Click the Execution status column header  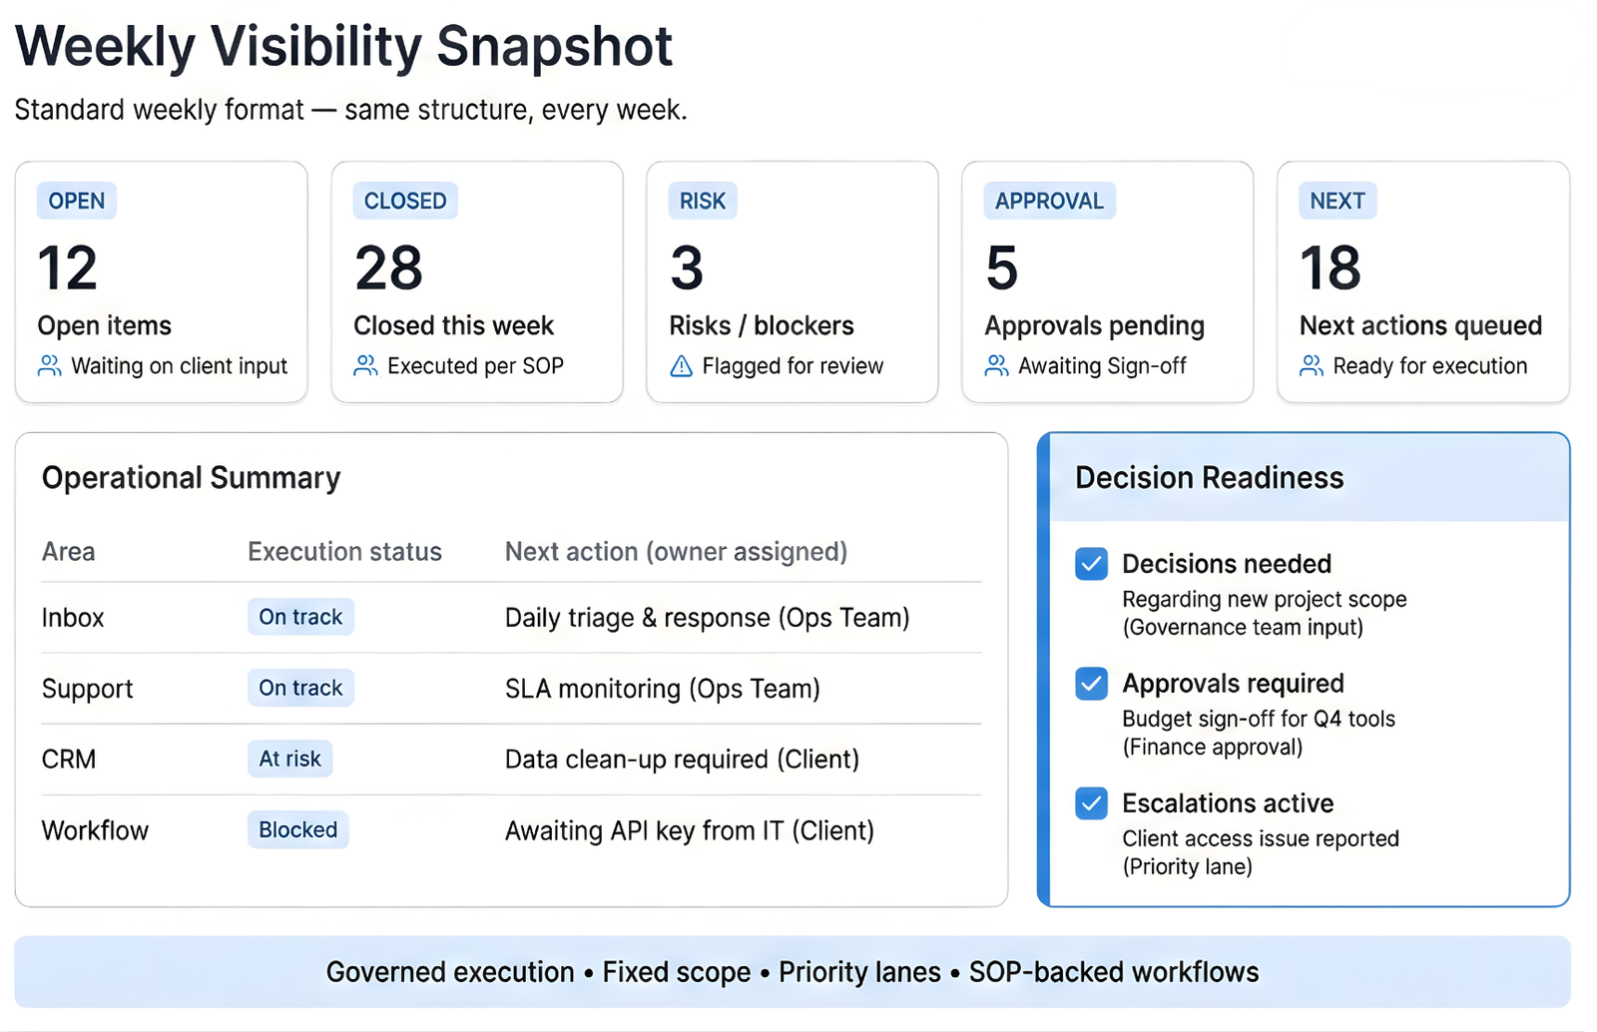tap(344, 552)
